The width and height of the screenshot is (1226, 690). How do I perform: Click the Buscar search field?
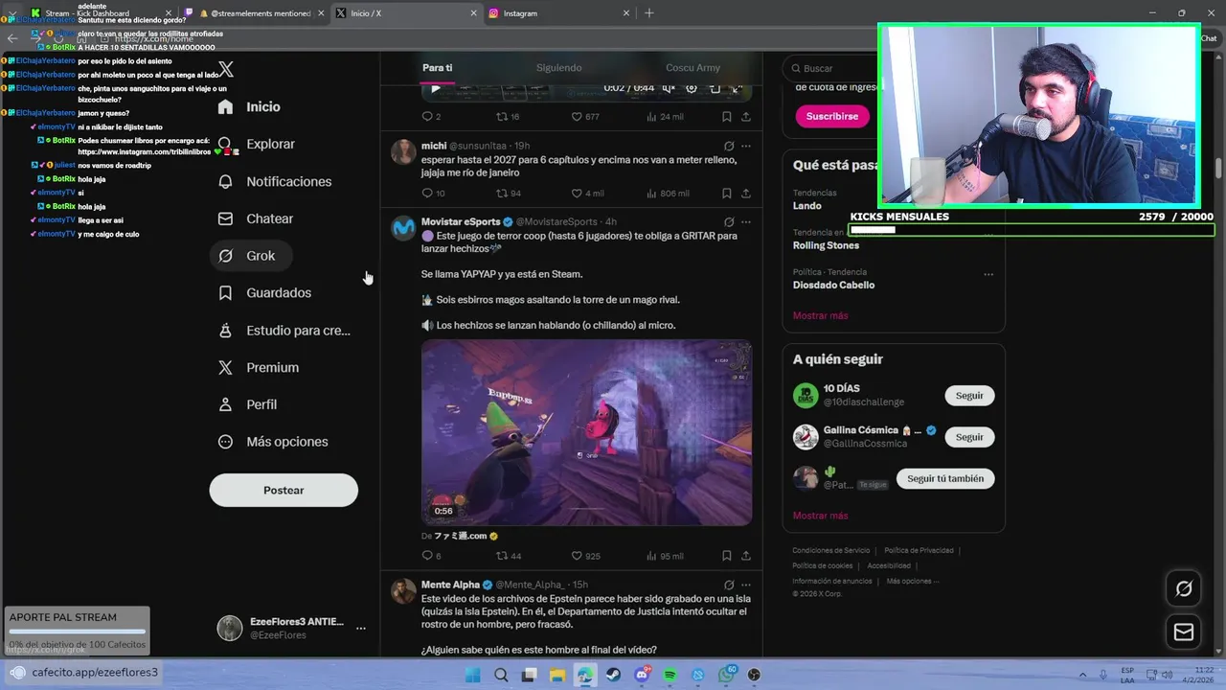[829, 68]
